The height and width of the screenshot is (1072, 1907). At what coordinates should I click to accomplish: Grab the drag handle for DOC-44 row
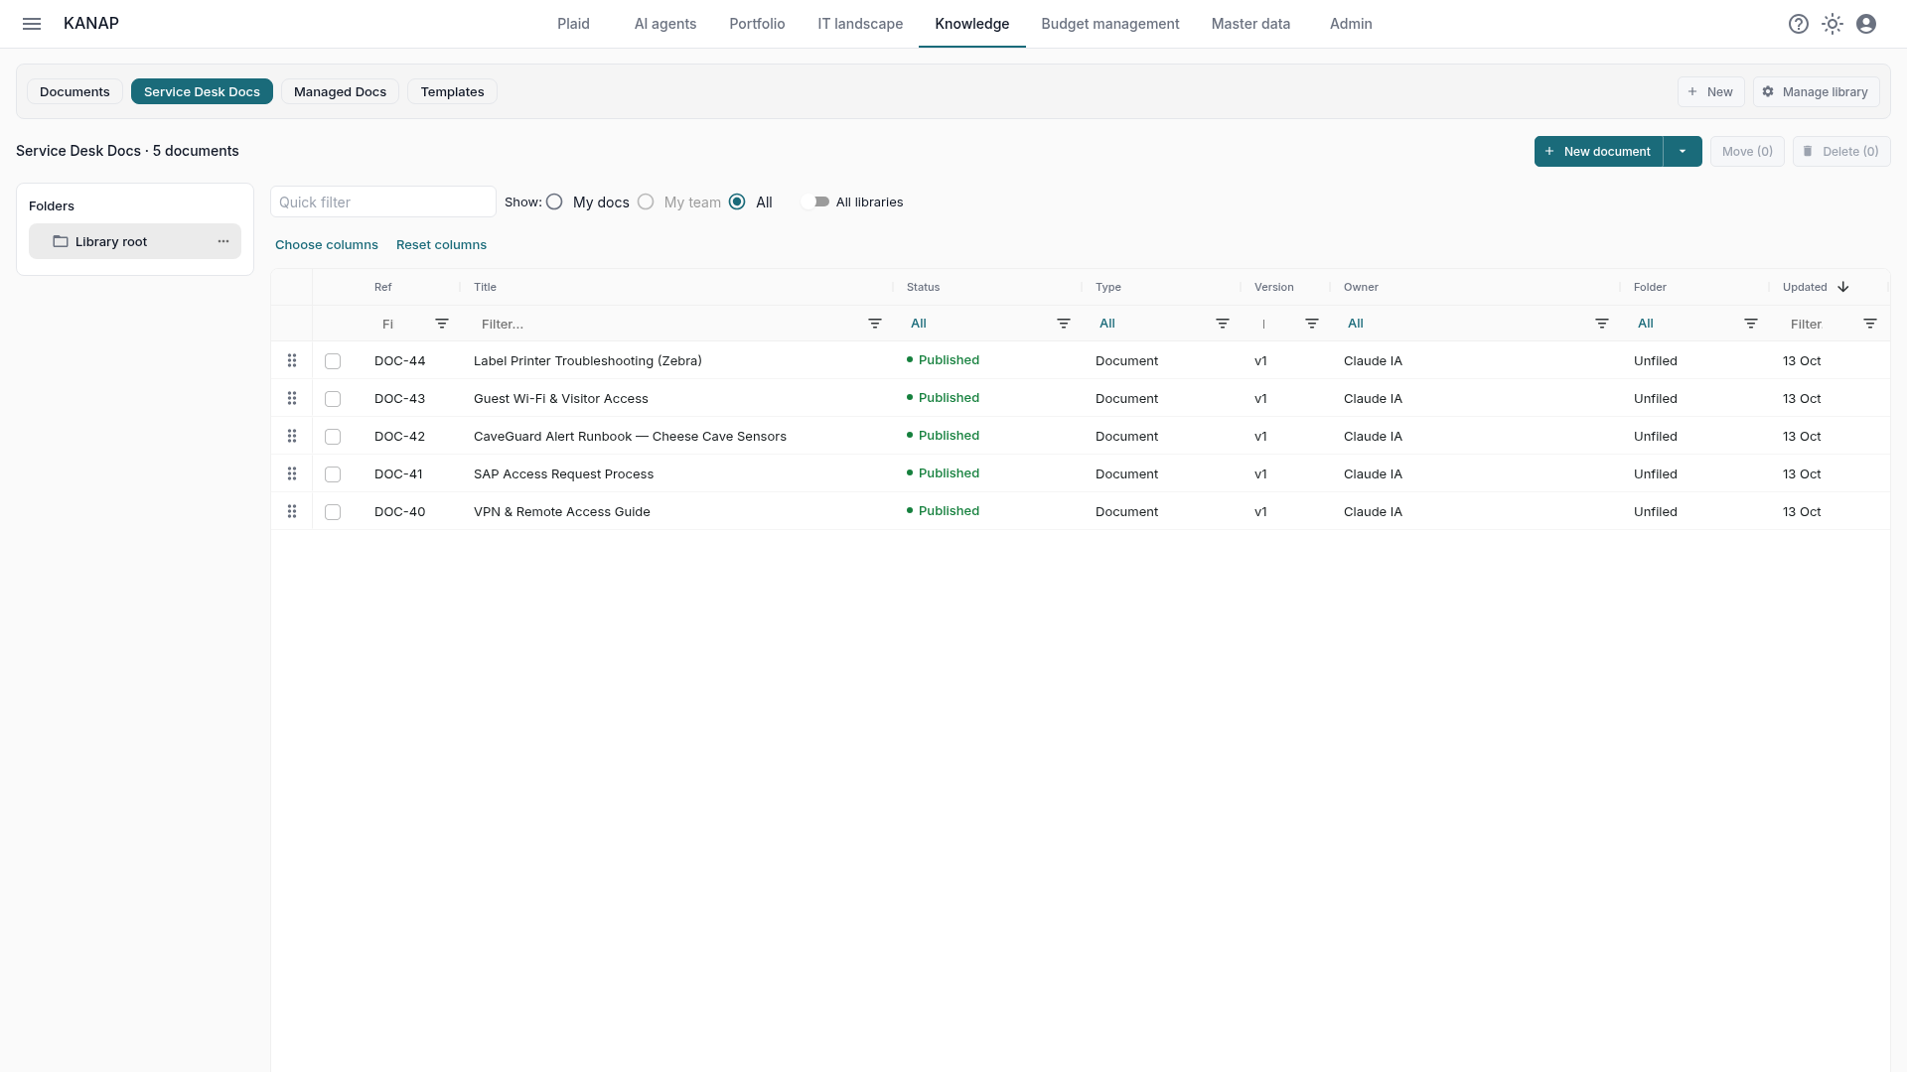[x=292, y=360]
